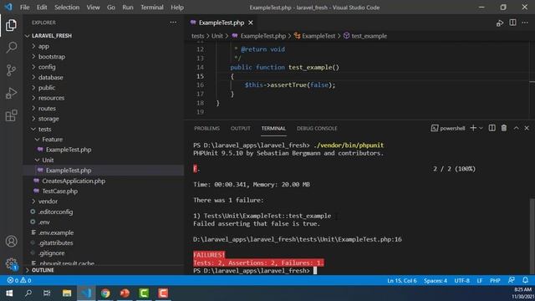The width and height of the screenshot is (535, 301).
Task: Open Run and Debug view
Action: point(11,93)
